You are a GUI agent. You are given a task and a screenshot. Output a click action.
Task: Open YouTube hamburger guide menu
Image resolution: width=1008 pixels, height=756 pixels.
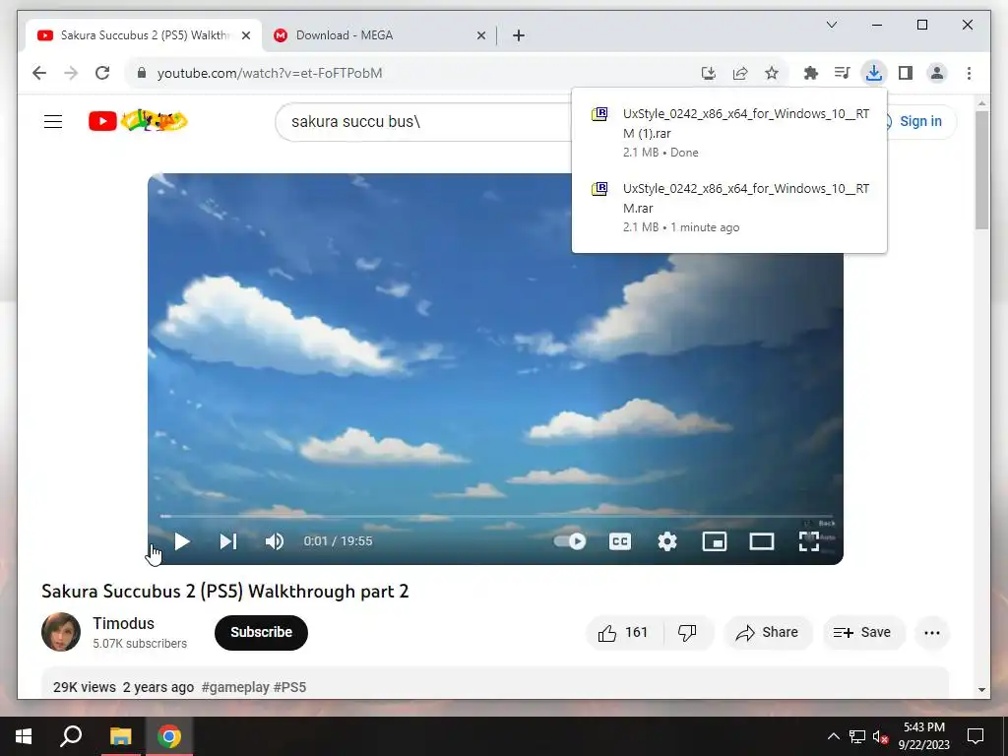[53, 121]
